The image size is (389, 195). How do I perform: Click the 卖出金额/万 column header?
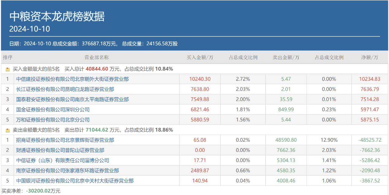pos(286,58)
